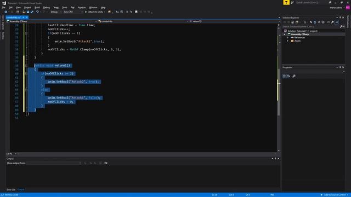Click the Open File toolbar icon
This screenshot has width=351, height=197.
click(x=24, y=12)
